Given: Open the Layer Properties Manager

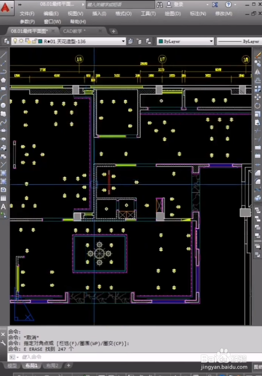Looking at the screenshot, I should pos(7,41).
